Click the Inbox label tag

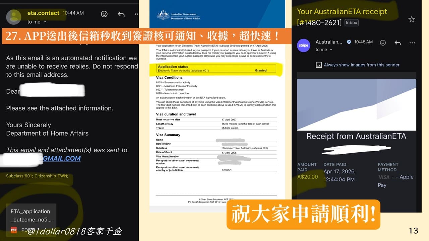tap(351, 22)
